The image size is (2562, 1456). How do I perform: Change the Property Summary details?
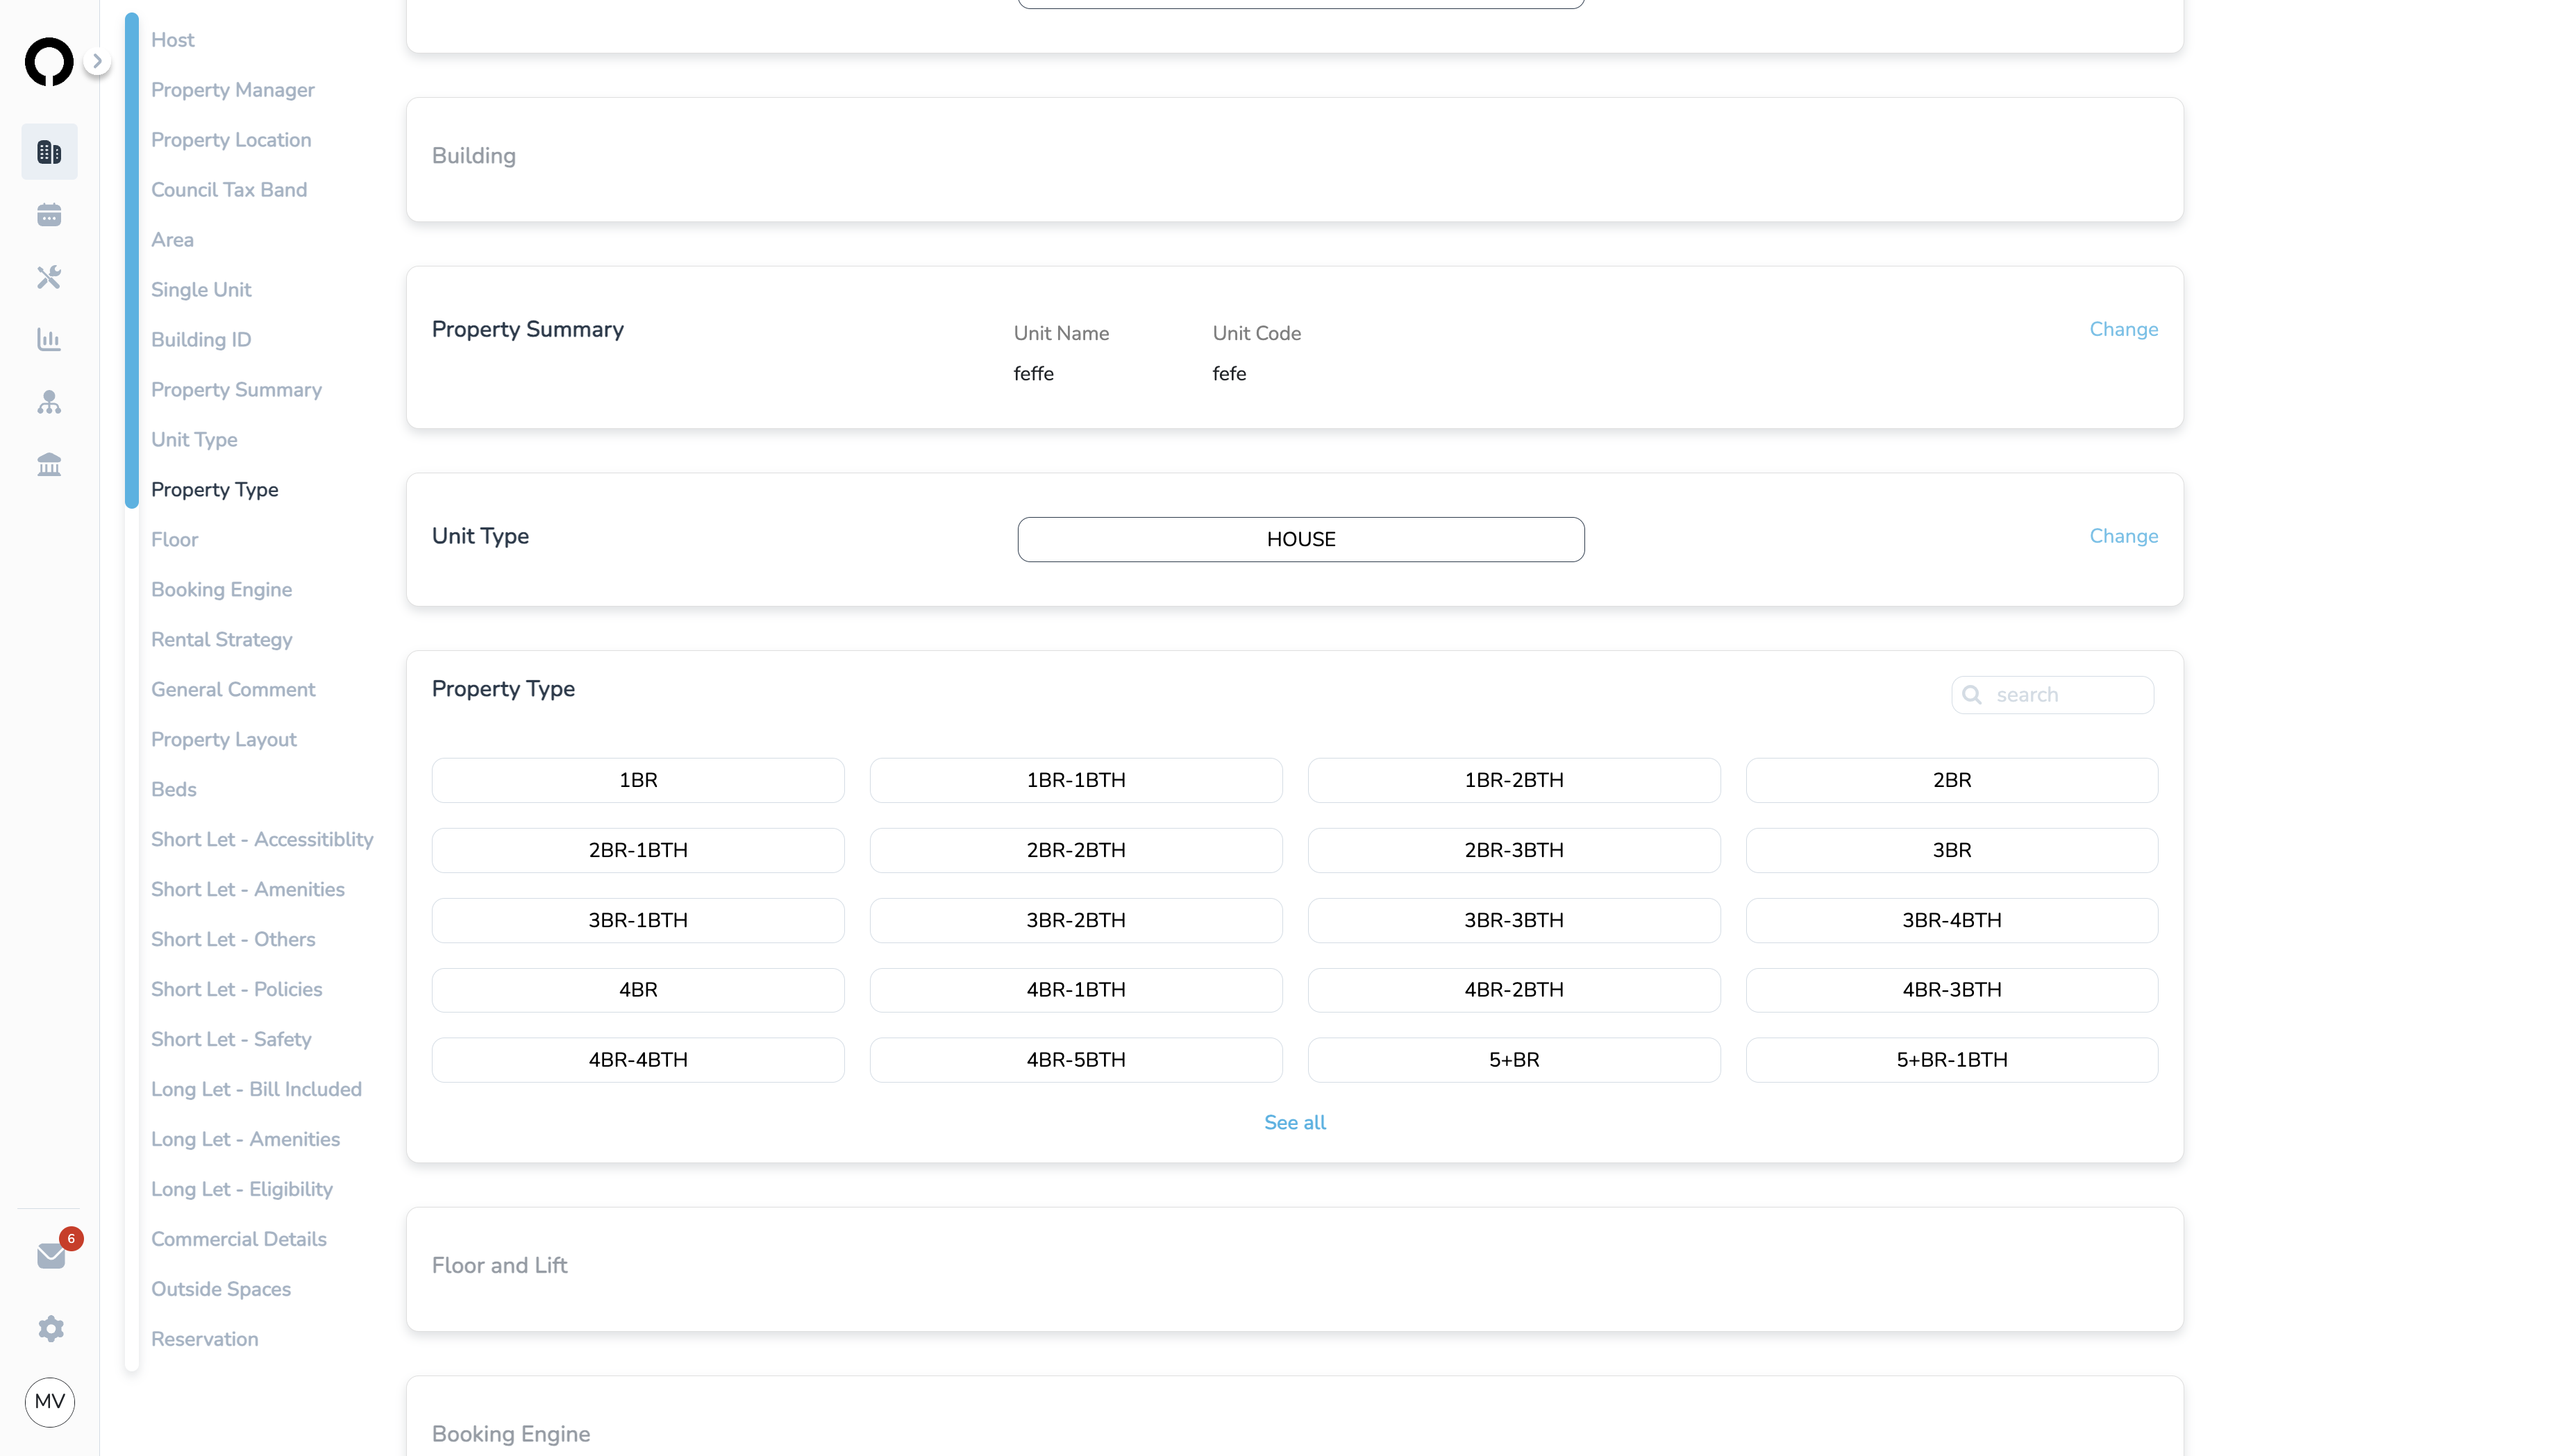click(2124, 329)
